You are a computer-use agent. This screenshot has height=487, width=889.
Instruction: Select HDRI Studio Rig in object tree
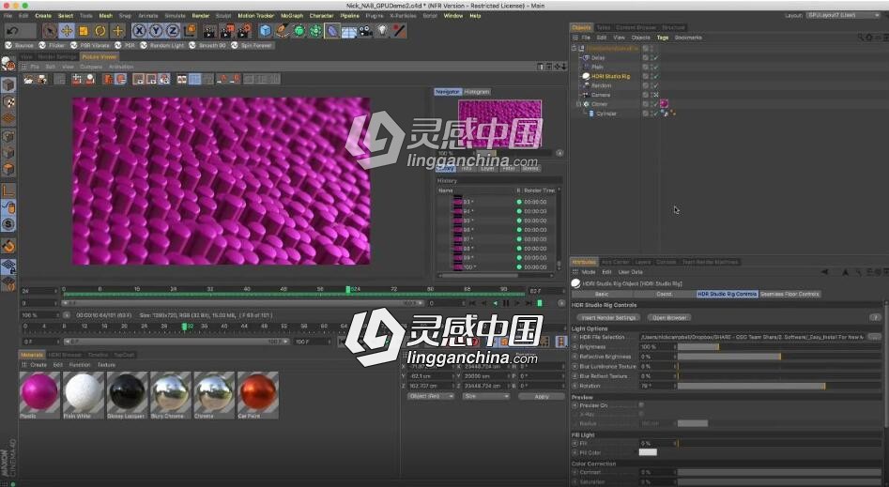tap(610, 76)
